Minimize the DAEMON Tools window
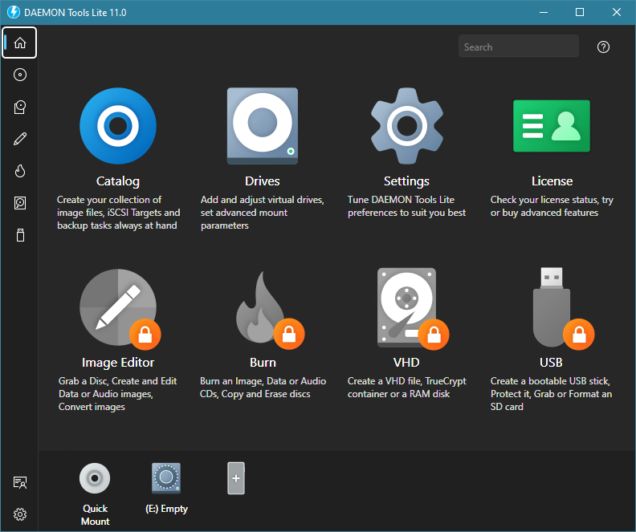This screenshot has width=636, height=532. [x=544, y=12]
